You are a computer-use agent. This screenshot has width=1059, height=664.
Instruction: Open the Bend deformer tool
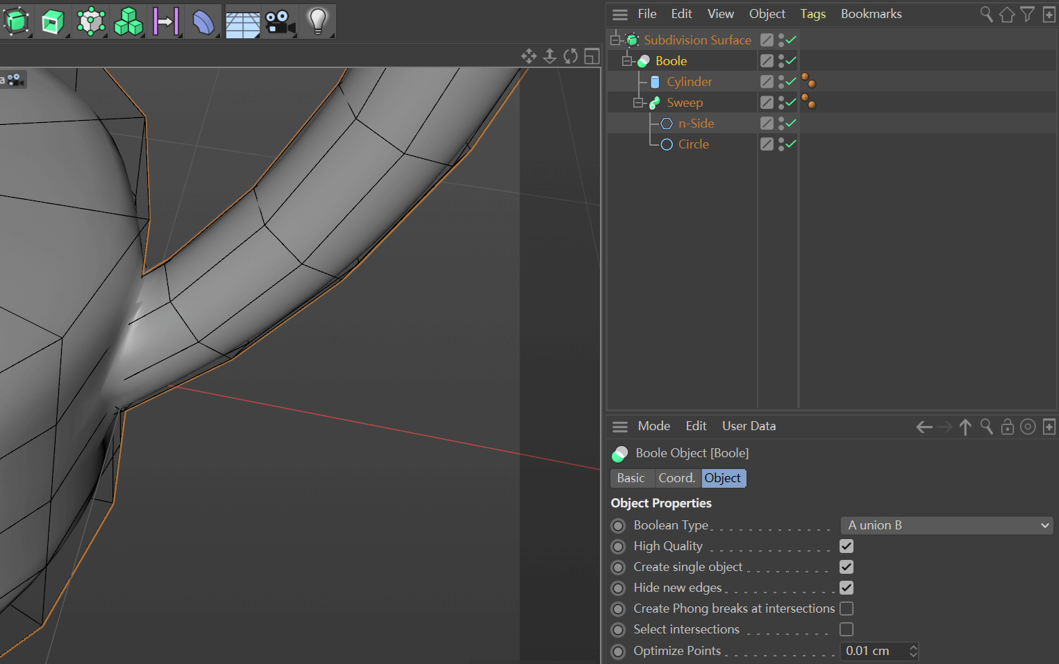click(203, 22)
